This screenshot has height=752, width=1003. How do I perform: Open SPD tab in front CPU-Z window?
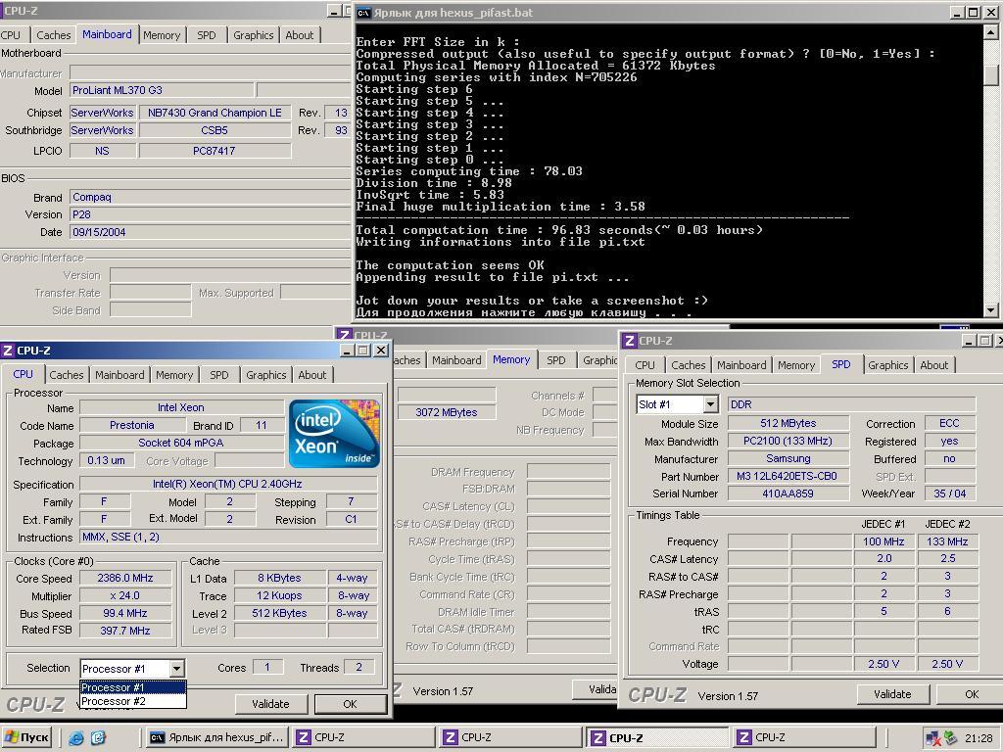pyautogui.click(x=218, y=375)
